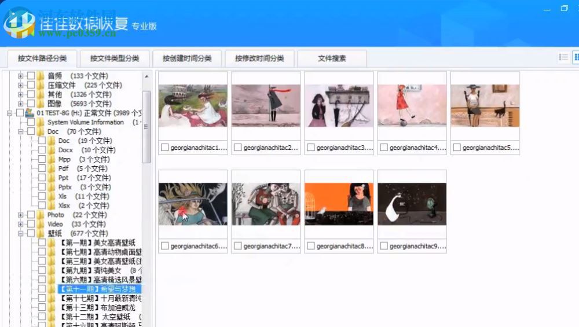Open the 按文件类型分类 tab

coord(115,58)
